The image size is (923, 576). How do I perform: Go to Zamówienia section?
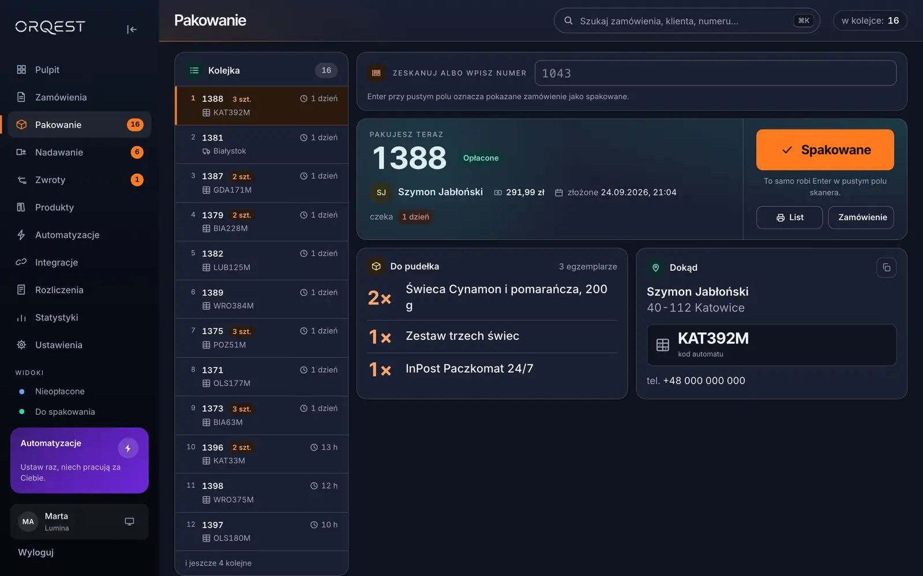(x=79, y=97)
